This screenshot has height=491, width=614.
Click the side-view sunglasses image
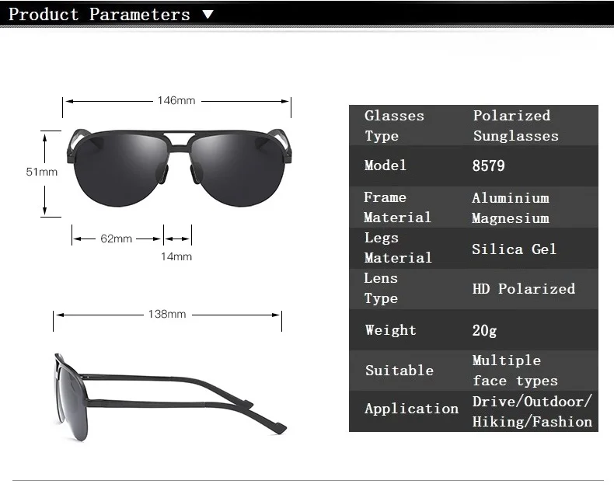[x=170, y=397]
